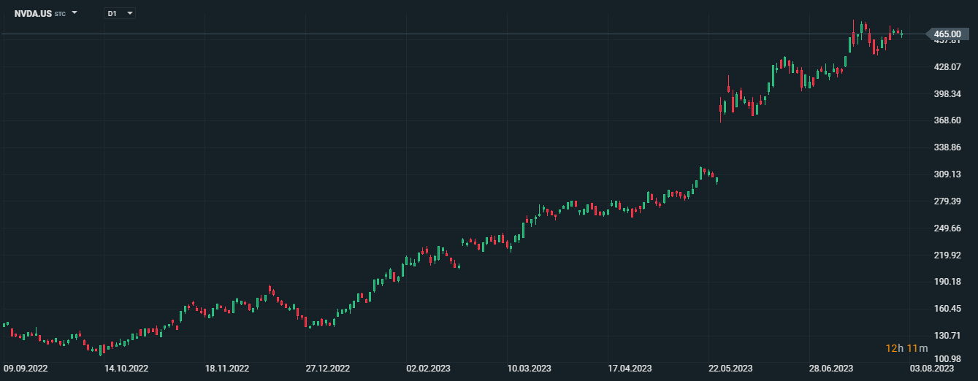Click the 28.06.2023 date axis label
Image resolution: width=978 pixels, height=381 pixels.
(832, 369)
